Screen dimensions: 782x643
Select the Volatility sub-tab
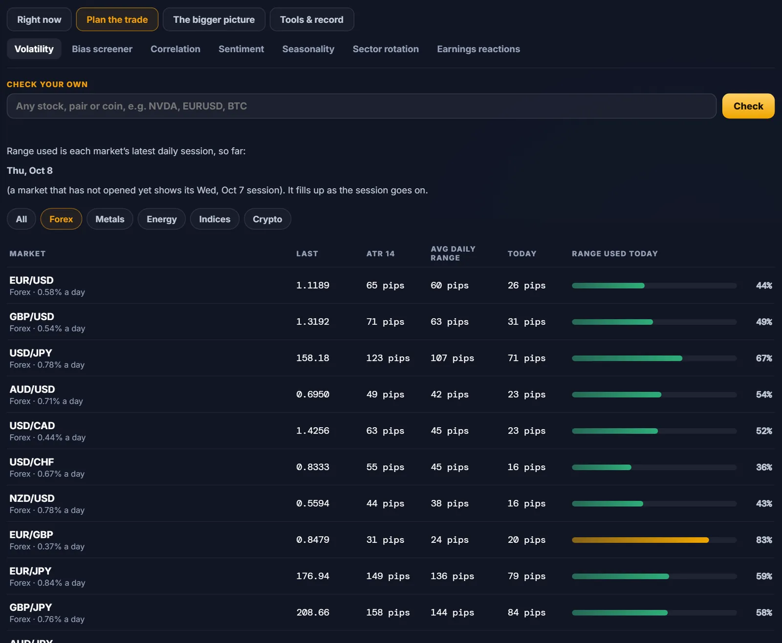[34, 49]
